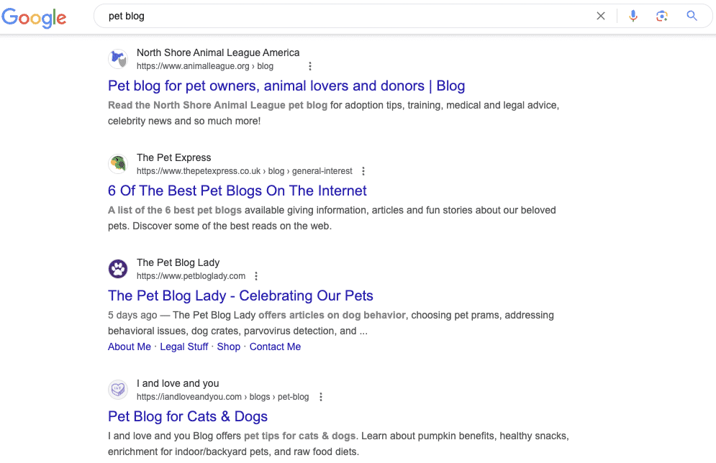Open more options for iandloveandyou.com result
The image size is (716, 463).
pos(321,397)
